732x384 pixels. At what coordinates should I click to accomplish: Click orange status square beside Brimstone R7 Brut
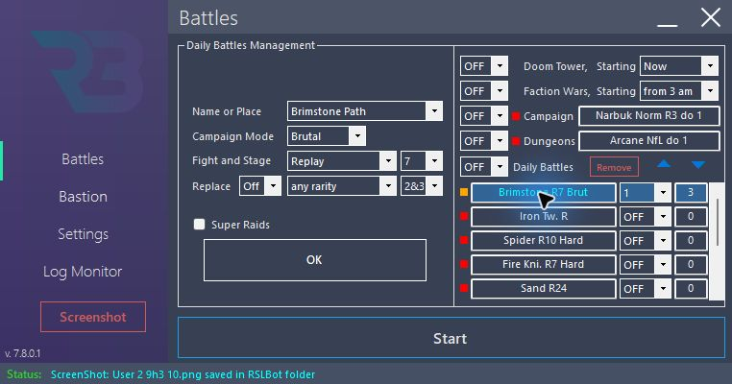pos(464,192)
